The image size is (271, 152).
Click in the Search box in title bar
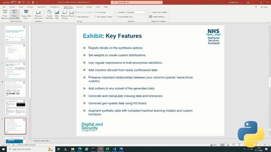(136, 3)
